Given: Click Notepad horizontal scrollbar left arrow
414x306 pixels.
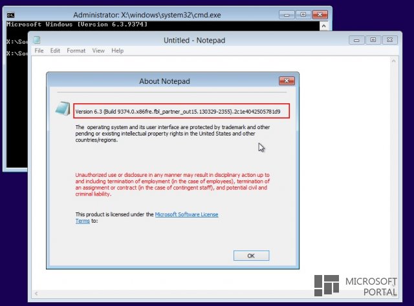Looking at the screenshot, I should [36, 293].
